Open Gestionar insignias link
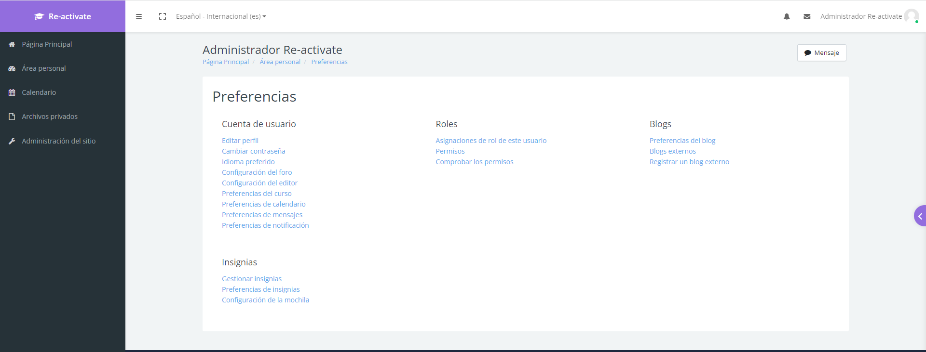This screenshot has height=352, width=926. click(x=252, y=279)
